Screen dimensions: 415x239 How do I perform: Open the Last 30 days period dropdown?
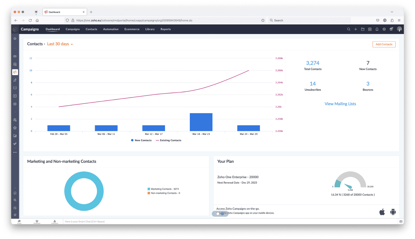tap(60, 44)
